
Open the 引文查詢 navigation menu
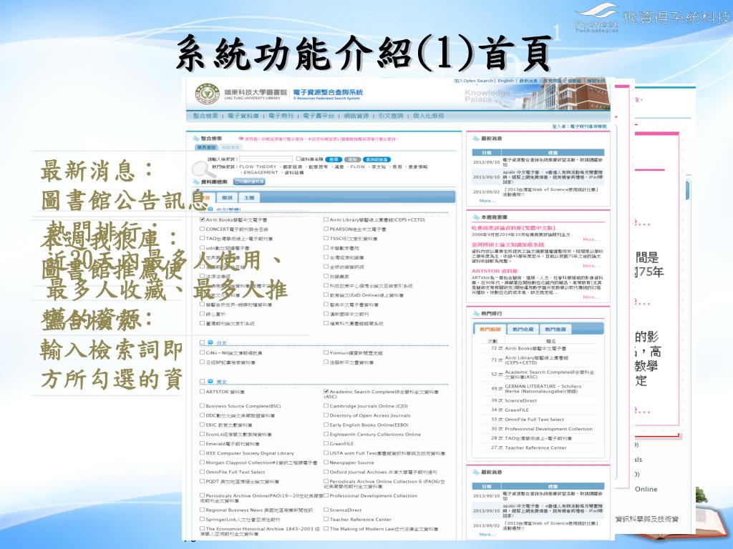click(x=391, y=116)
